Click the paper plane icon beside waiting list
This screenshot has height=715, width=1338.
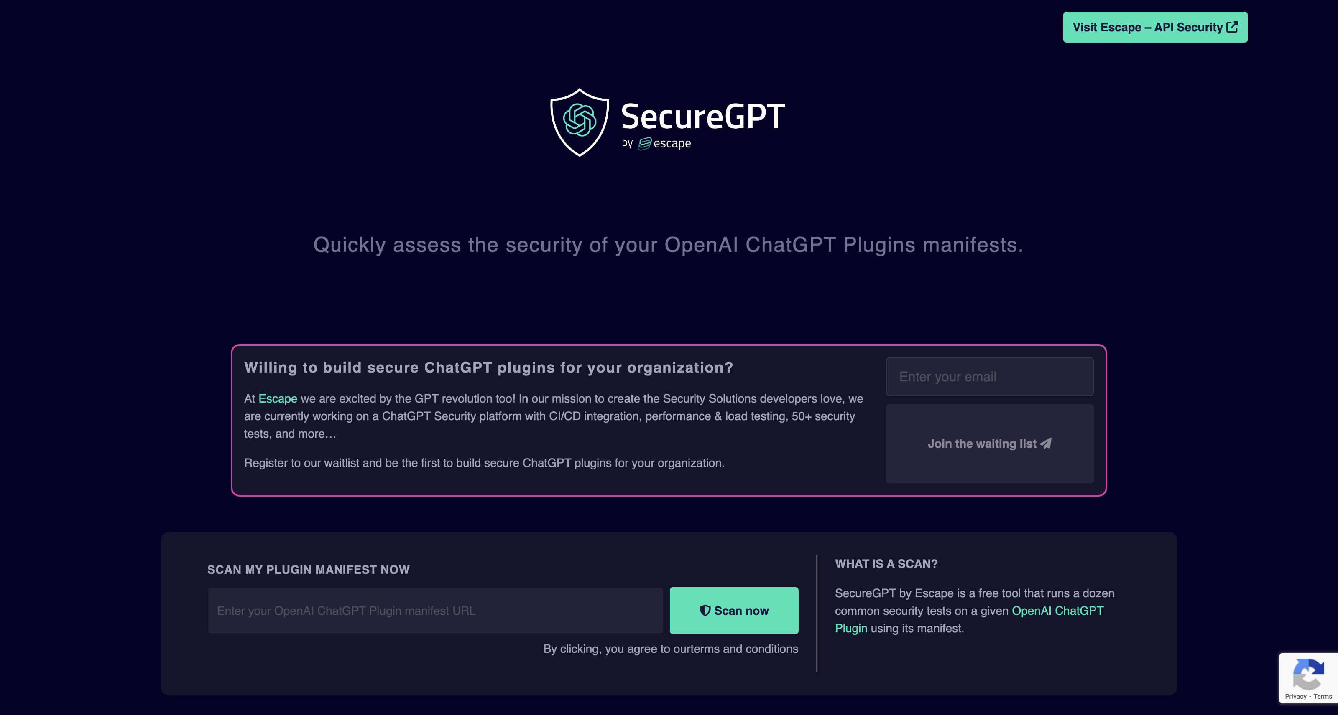(x=1046, y=444)
